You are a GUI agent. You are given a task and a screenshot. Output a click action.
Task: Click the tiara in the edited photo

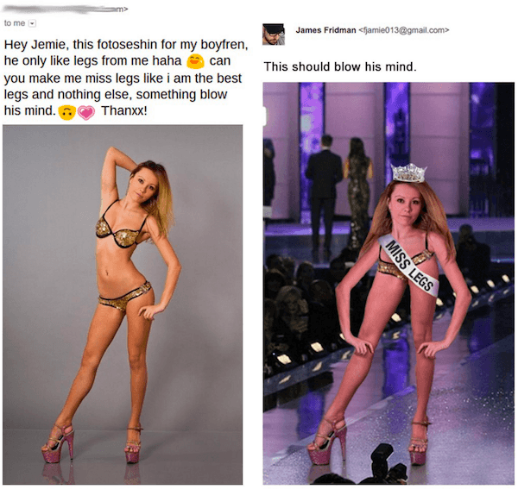tap(409, 172)
